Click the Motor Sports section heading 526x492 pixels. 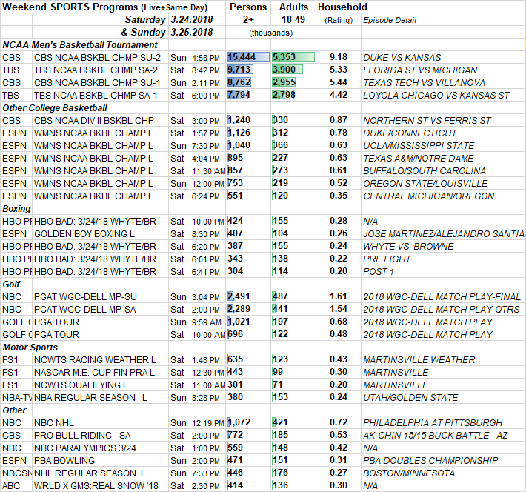(30, 348)
